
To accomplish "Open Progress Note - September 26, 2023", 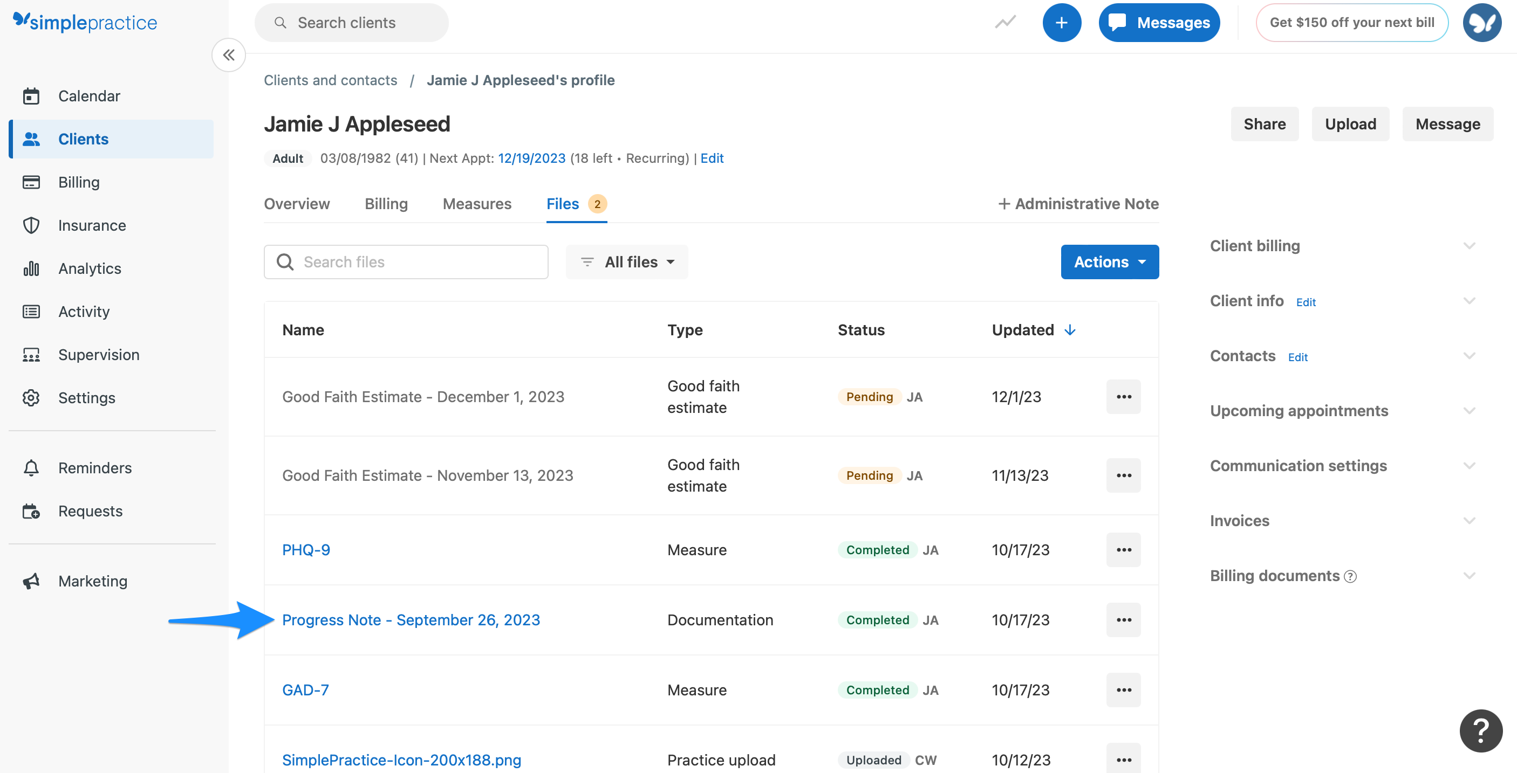I will (411, 619).
